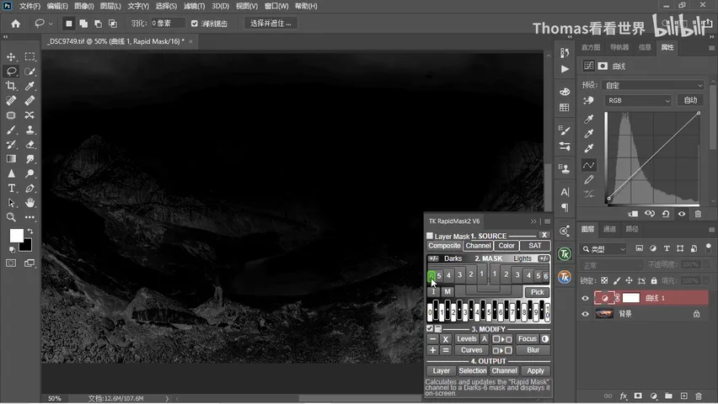Image resolution: width=718 pixels, height=404 pixels.
Task: Toggle the anti-alias checkbox in options bar
Action: click(195, 24)
